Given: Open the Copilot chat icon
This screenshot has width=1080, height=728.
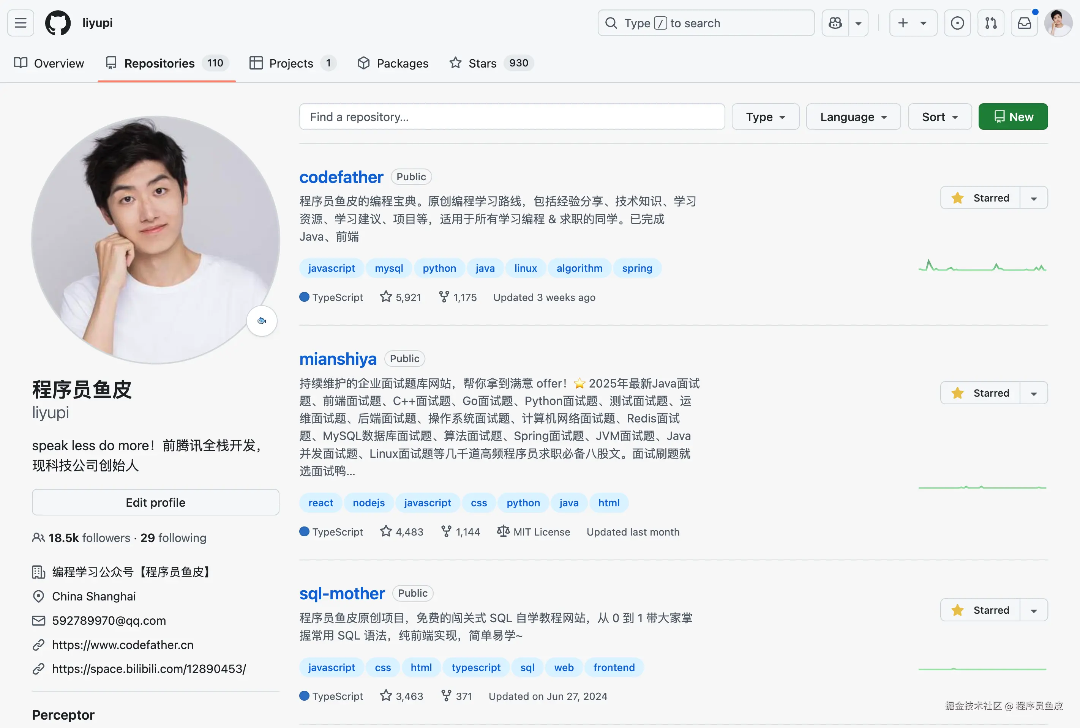Looking at the screenshot, I should point(835,23).
